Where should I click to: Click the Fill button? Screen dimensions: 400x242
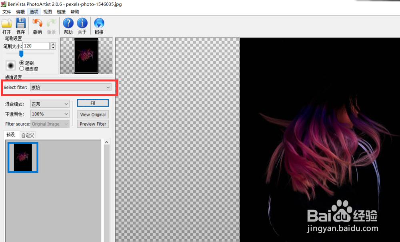(93, 103)
